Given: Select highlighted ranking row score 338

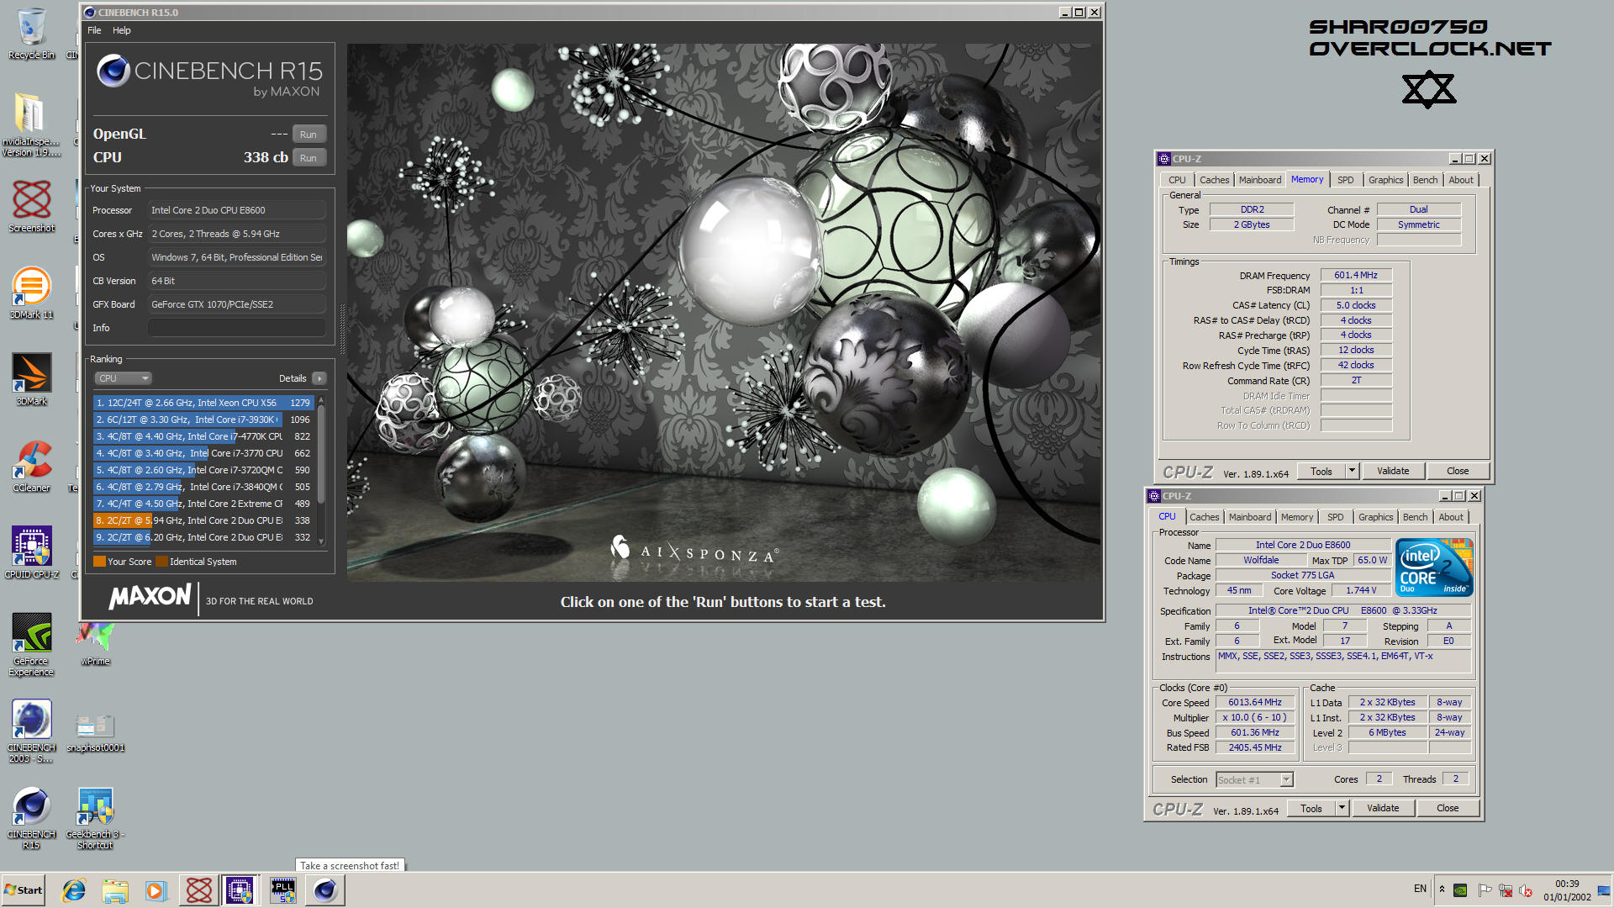Looking at the screenshot, I should pos(203,520).
